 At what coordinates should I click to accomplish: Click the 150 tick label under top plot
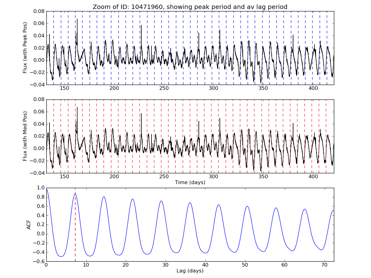pos(64,88)
